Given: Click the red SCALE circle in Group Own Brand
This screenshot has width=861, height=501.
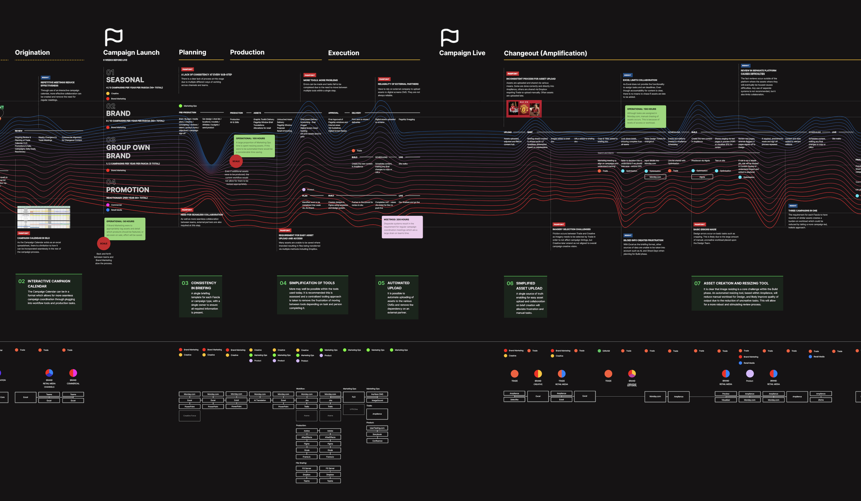Looking at the screenshot, I should [x=236, y=161].
